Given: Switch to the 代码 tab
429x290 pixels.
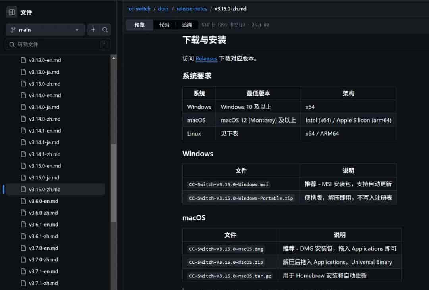Looking at the screenshot, I should pos(164,25).
